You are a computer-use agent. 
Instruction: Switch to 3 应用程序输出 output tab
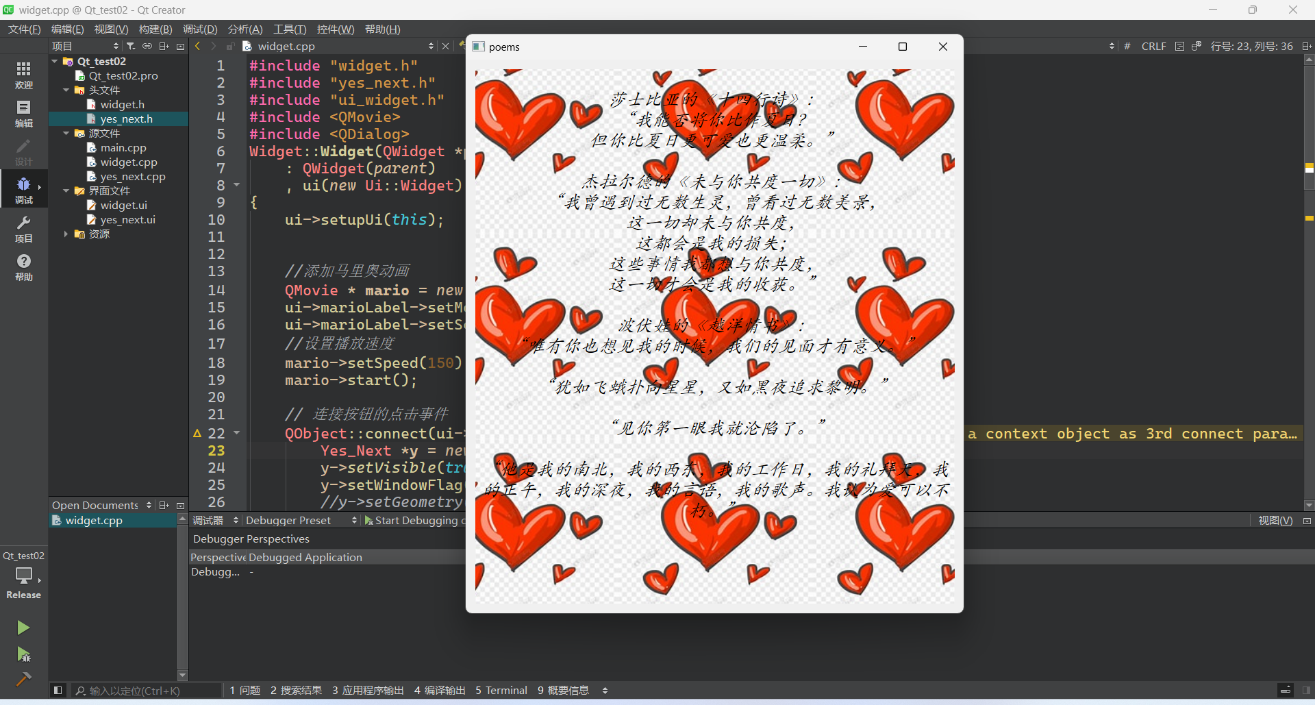[368, 690]
